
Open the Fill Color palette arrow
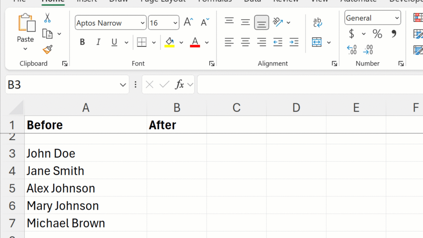(x=181, y=42)
